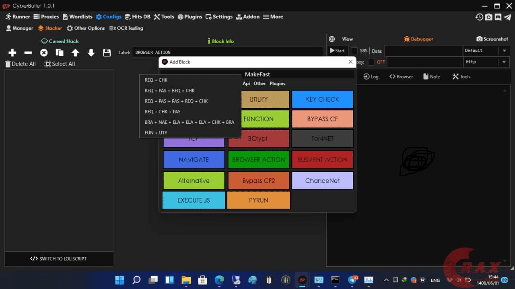
Task: Open Plugins category in Add Block
Action: tap(277, 84)
